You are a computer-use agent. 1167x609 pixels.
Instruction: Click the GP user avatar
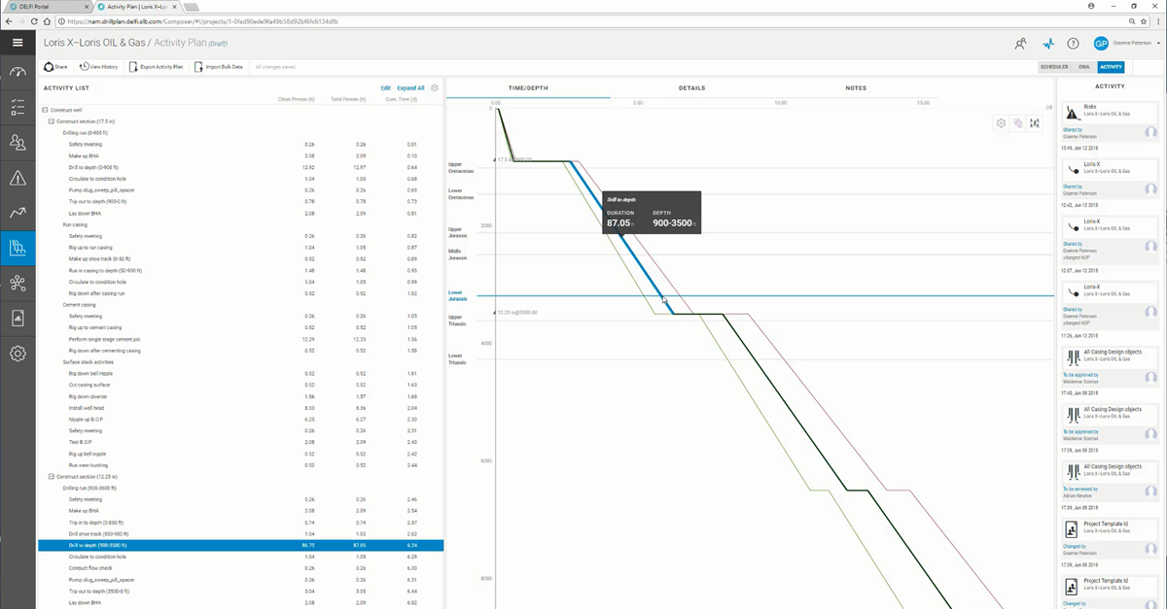coord(1101,43)
